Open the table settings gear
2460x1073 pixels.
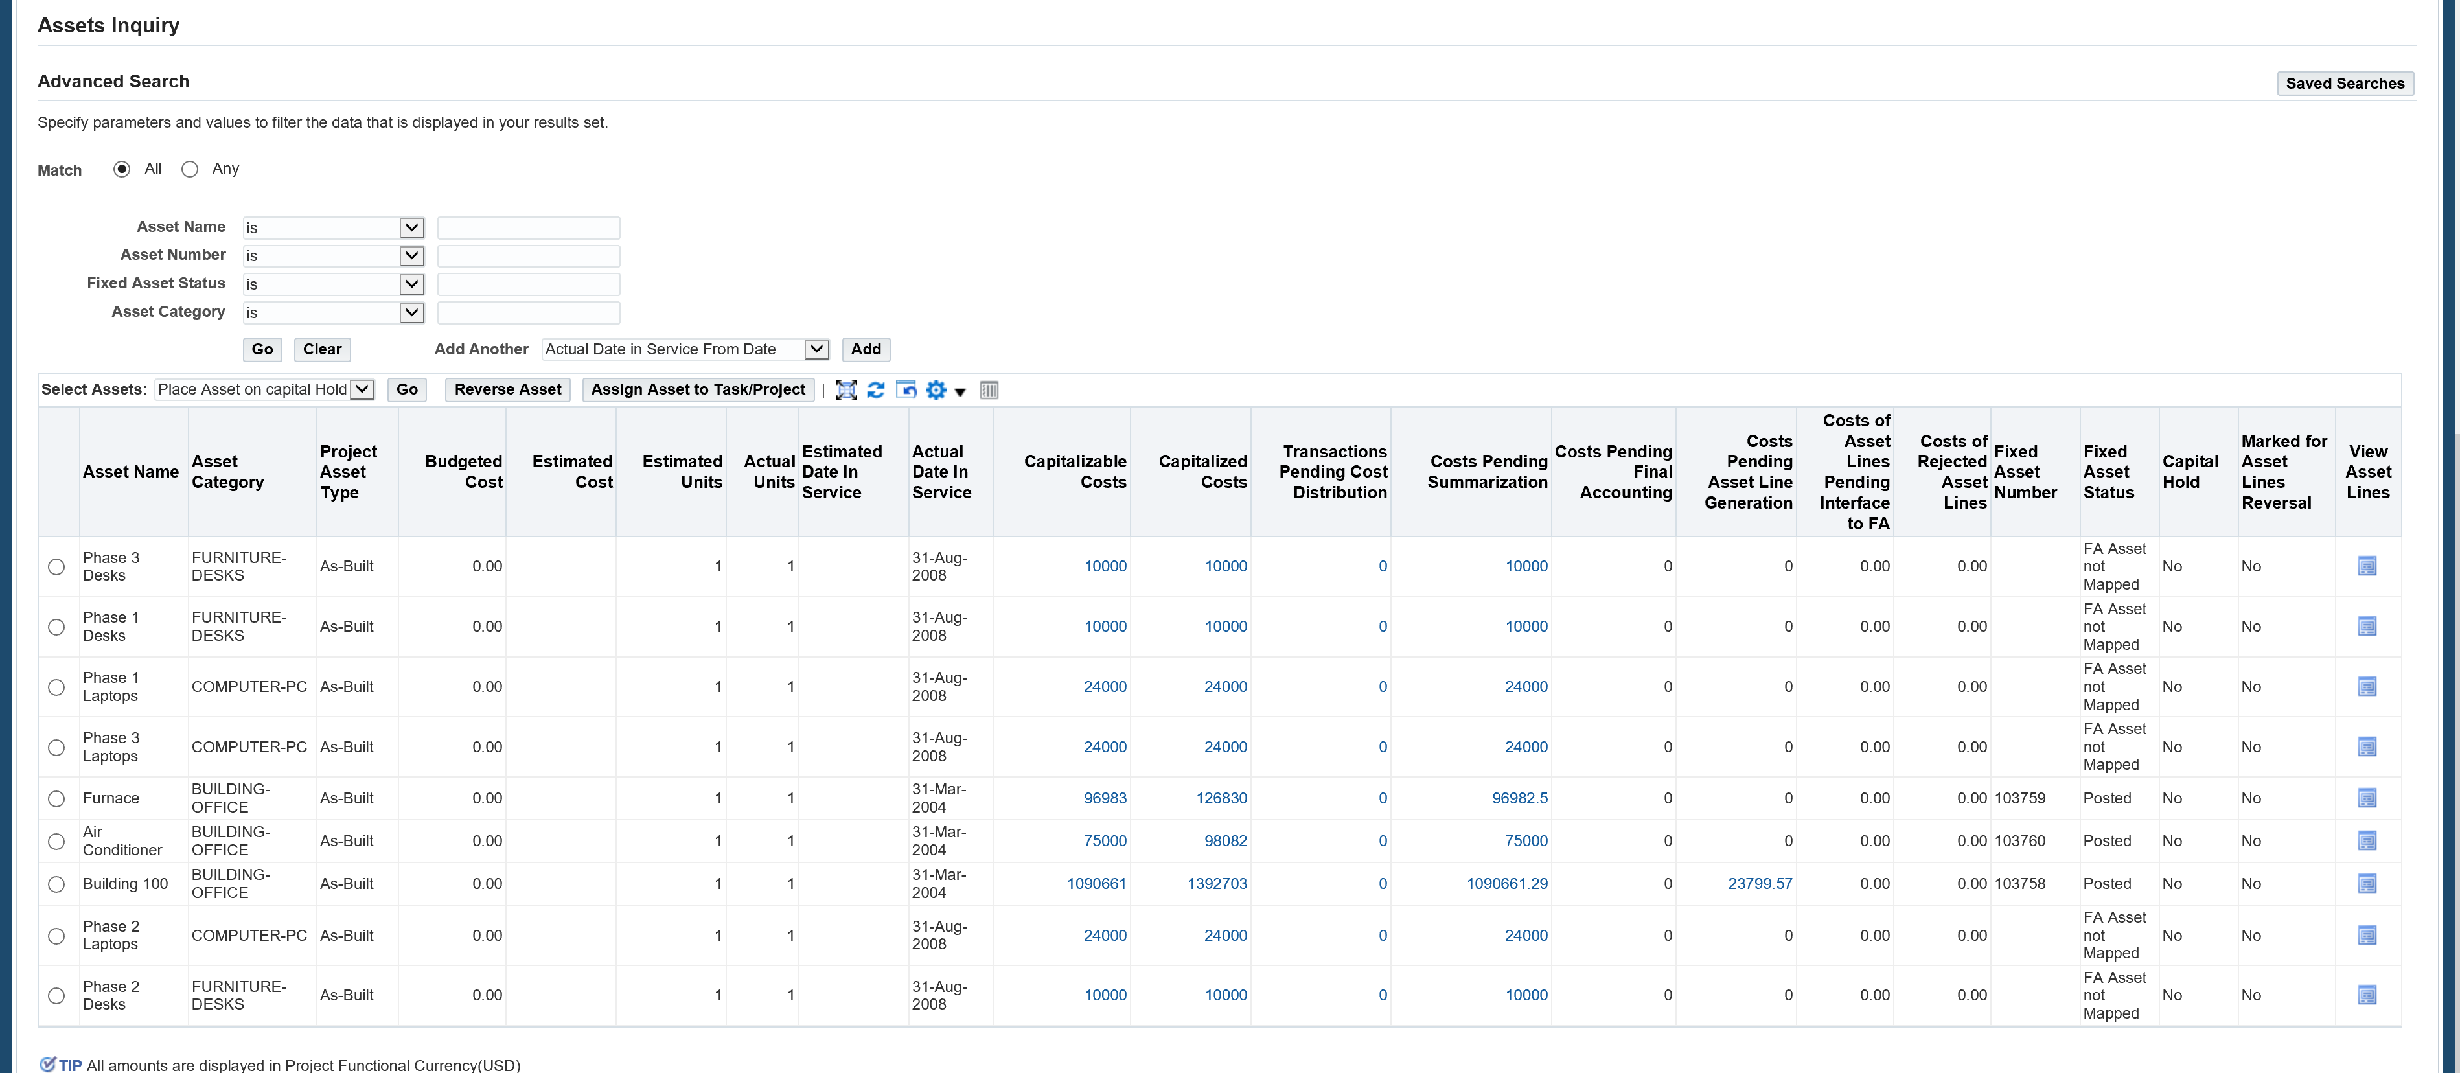point(936,390)
